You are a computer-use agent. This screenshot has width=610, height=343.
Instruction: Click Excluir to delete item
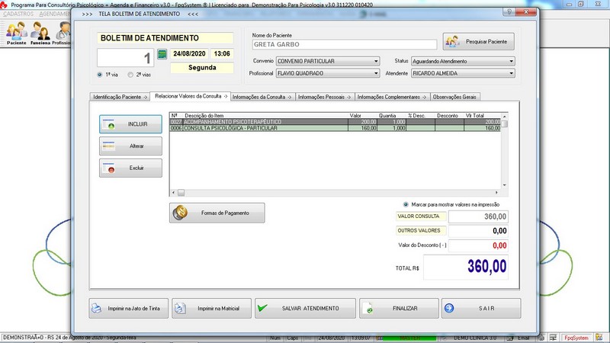coord(130,168)
